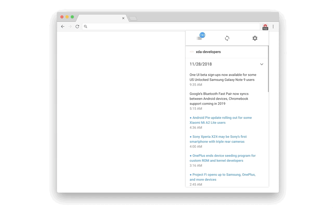The image size is (333, 208).
Task: Open the Chrome three-dot menu
Action: pos(273,27)
